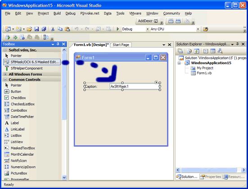Screen dimensions: 248x189
Task: Expand the All Windows Forms toolbox group
Action: point(5,74)
